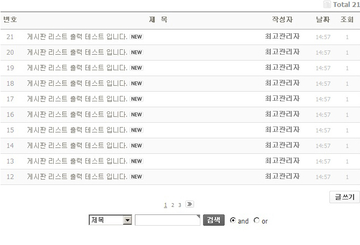Image resolution: width=360 pixels, height=245 pixels.
Task: Click the NEW badge on post 17
Action: [136, 99]
